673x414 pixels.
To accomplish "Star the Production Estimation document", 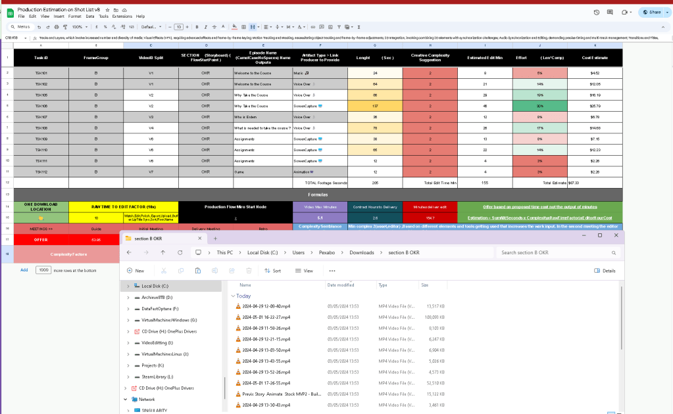I will coord(107,10).
